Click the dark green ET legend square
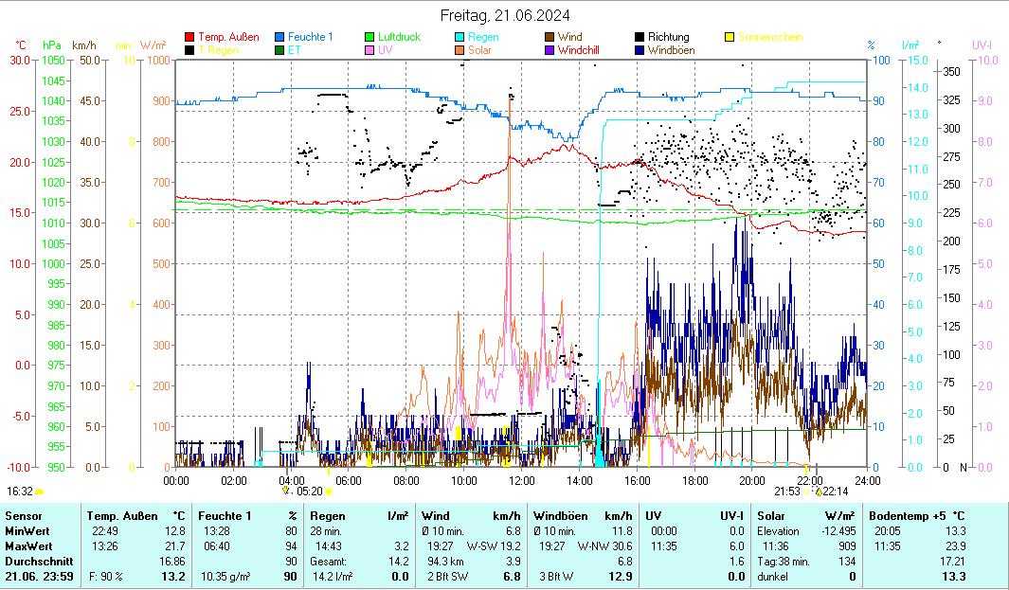The width and height of the screenshot is (1009, 590). (x=280, y=50)
